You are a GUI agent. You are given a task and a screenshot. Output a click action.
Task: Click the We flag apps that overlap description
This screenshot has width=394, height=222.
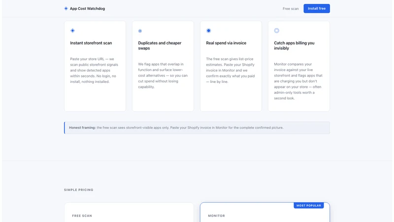click(163, 75)
